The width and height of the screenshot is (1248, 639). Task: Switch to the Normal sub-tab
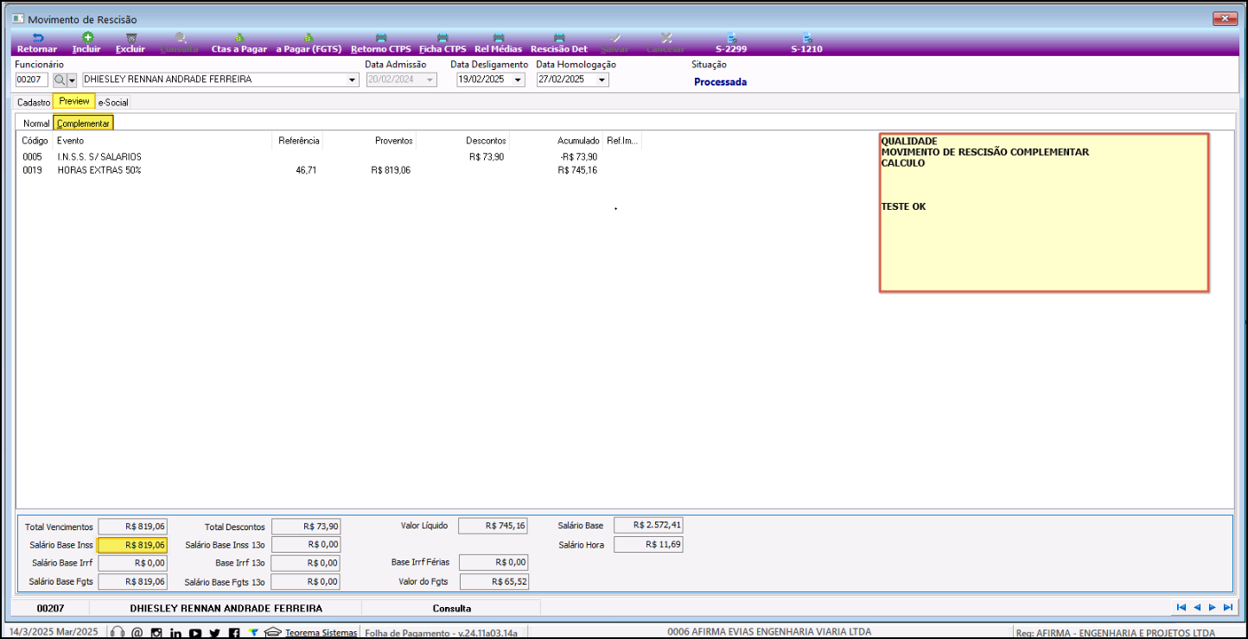[x=36, y=123]
